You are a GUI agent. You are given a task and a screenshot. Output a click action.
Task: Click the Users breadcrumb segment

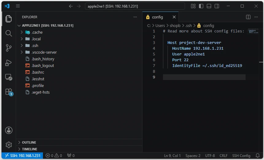[x=160, y=26]
